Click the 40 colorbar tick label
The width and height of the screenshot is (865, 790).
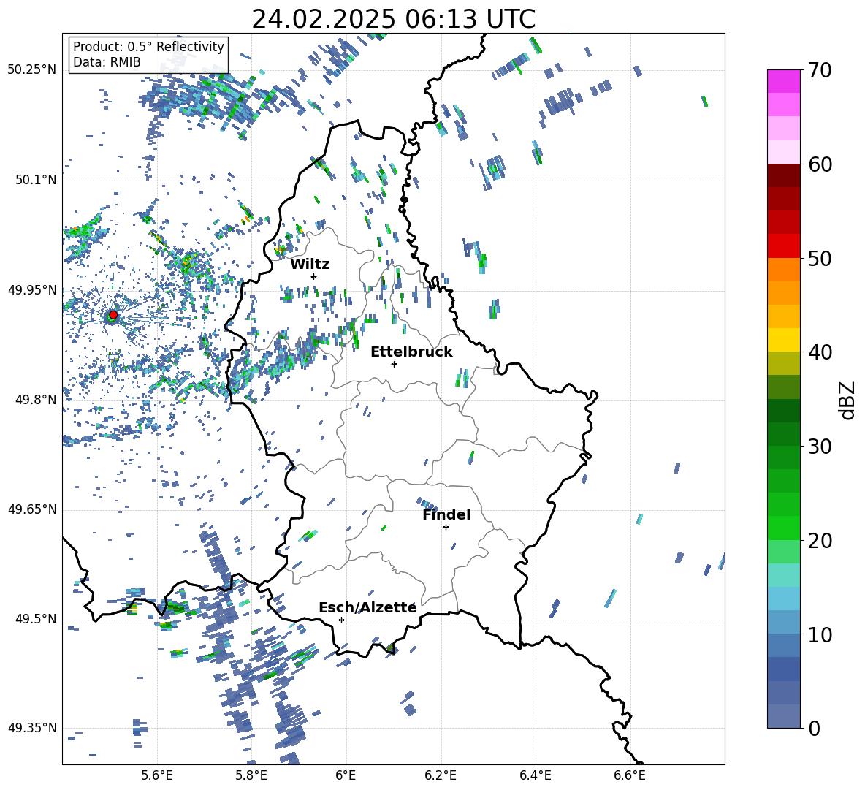(820, 352)
